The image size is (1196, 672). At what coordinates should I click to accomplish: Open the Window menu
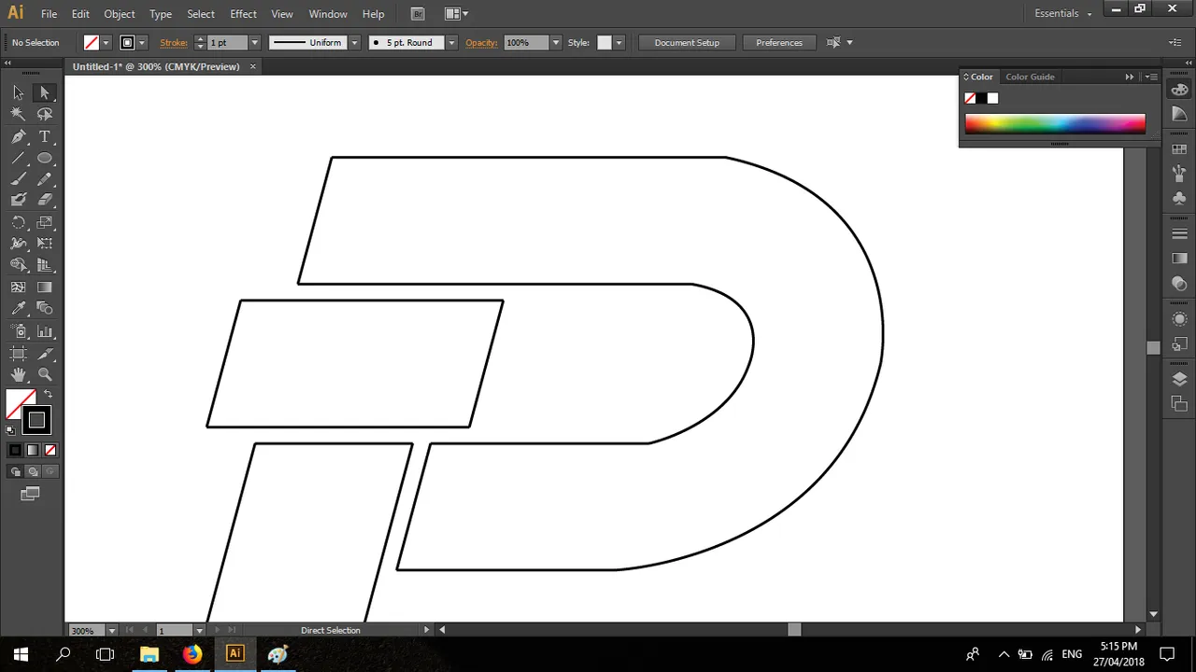[x=328, y=14]
